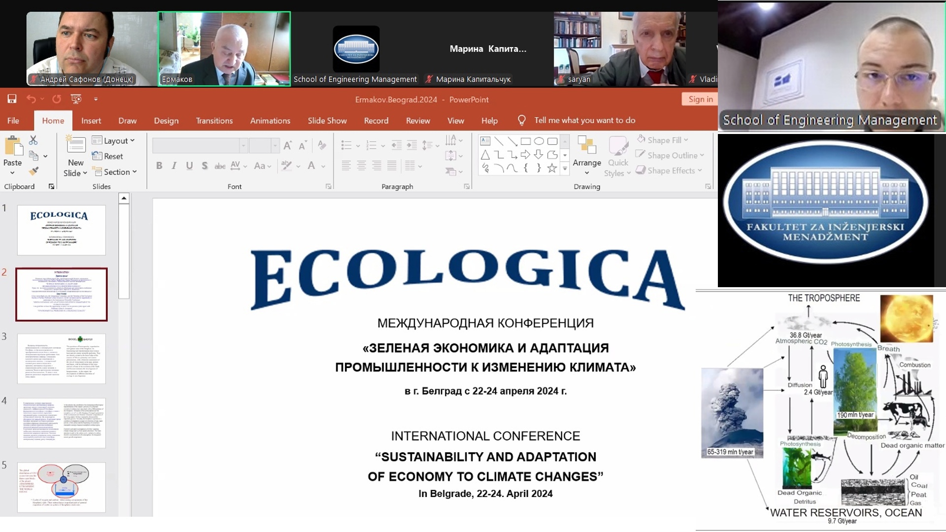946x532 pixels.
Task: Toggle Underline formatting button
Action: pyautogui.click(x=189, y=166)
